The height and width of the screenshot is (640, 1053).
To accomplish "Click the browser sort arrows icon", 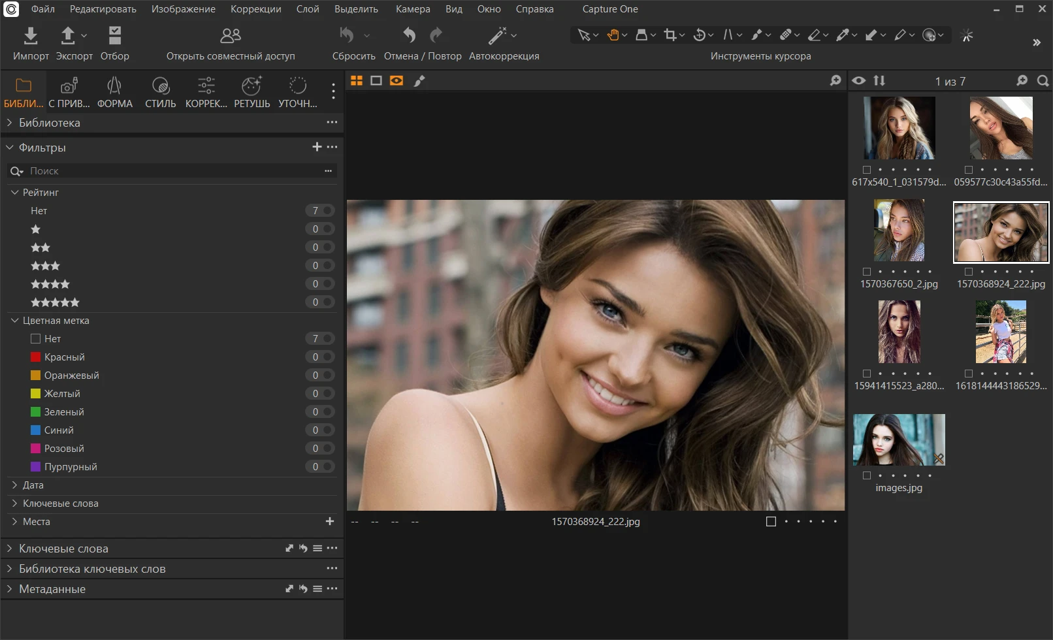I will coord(879,80).
